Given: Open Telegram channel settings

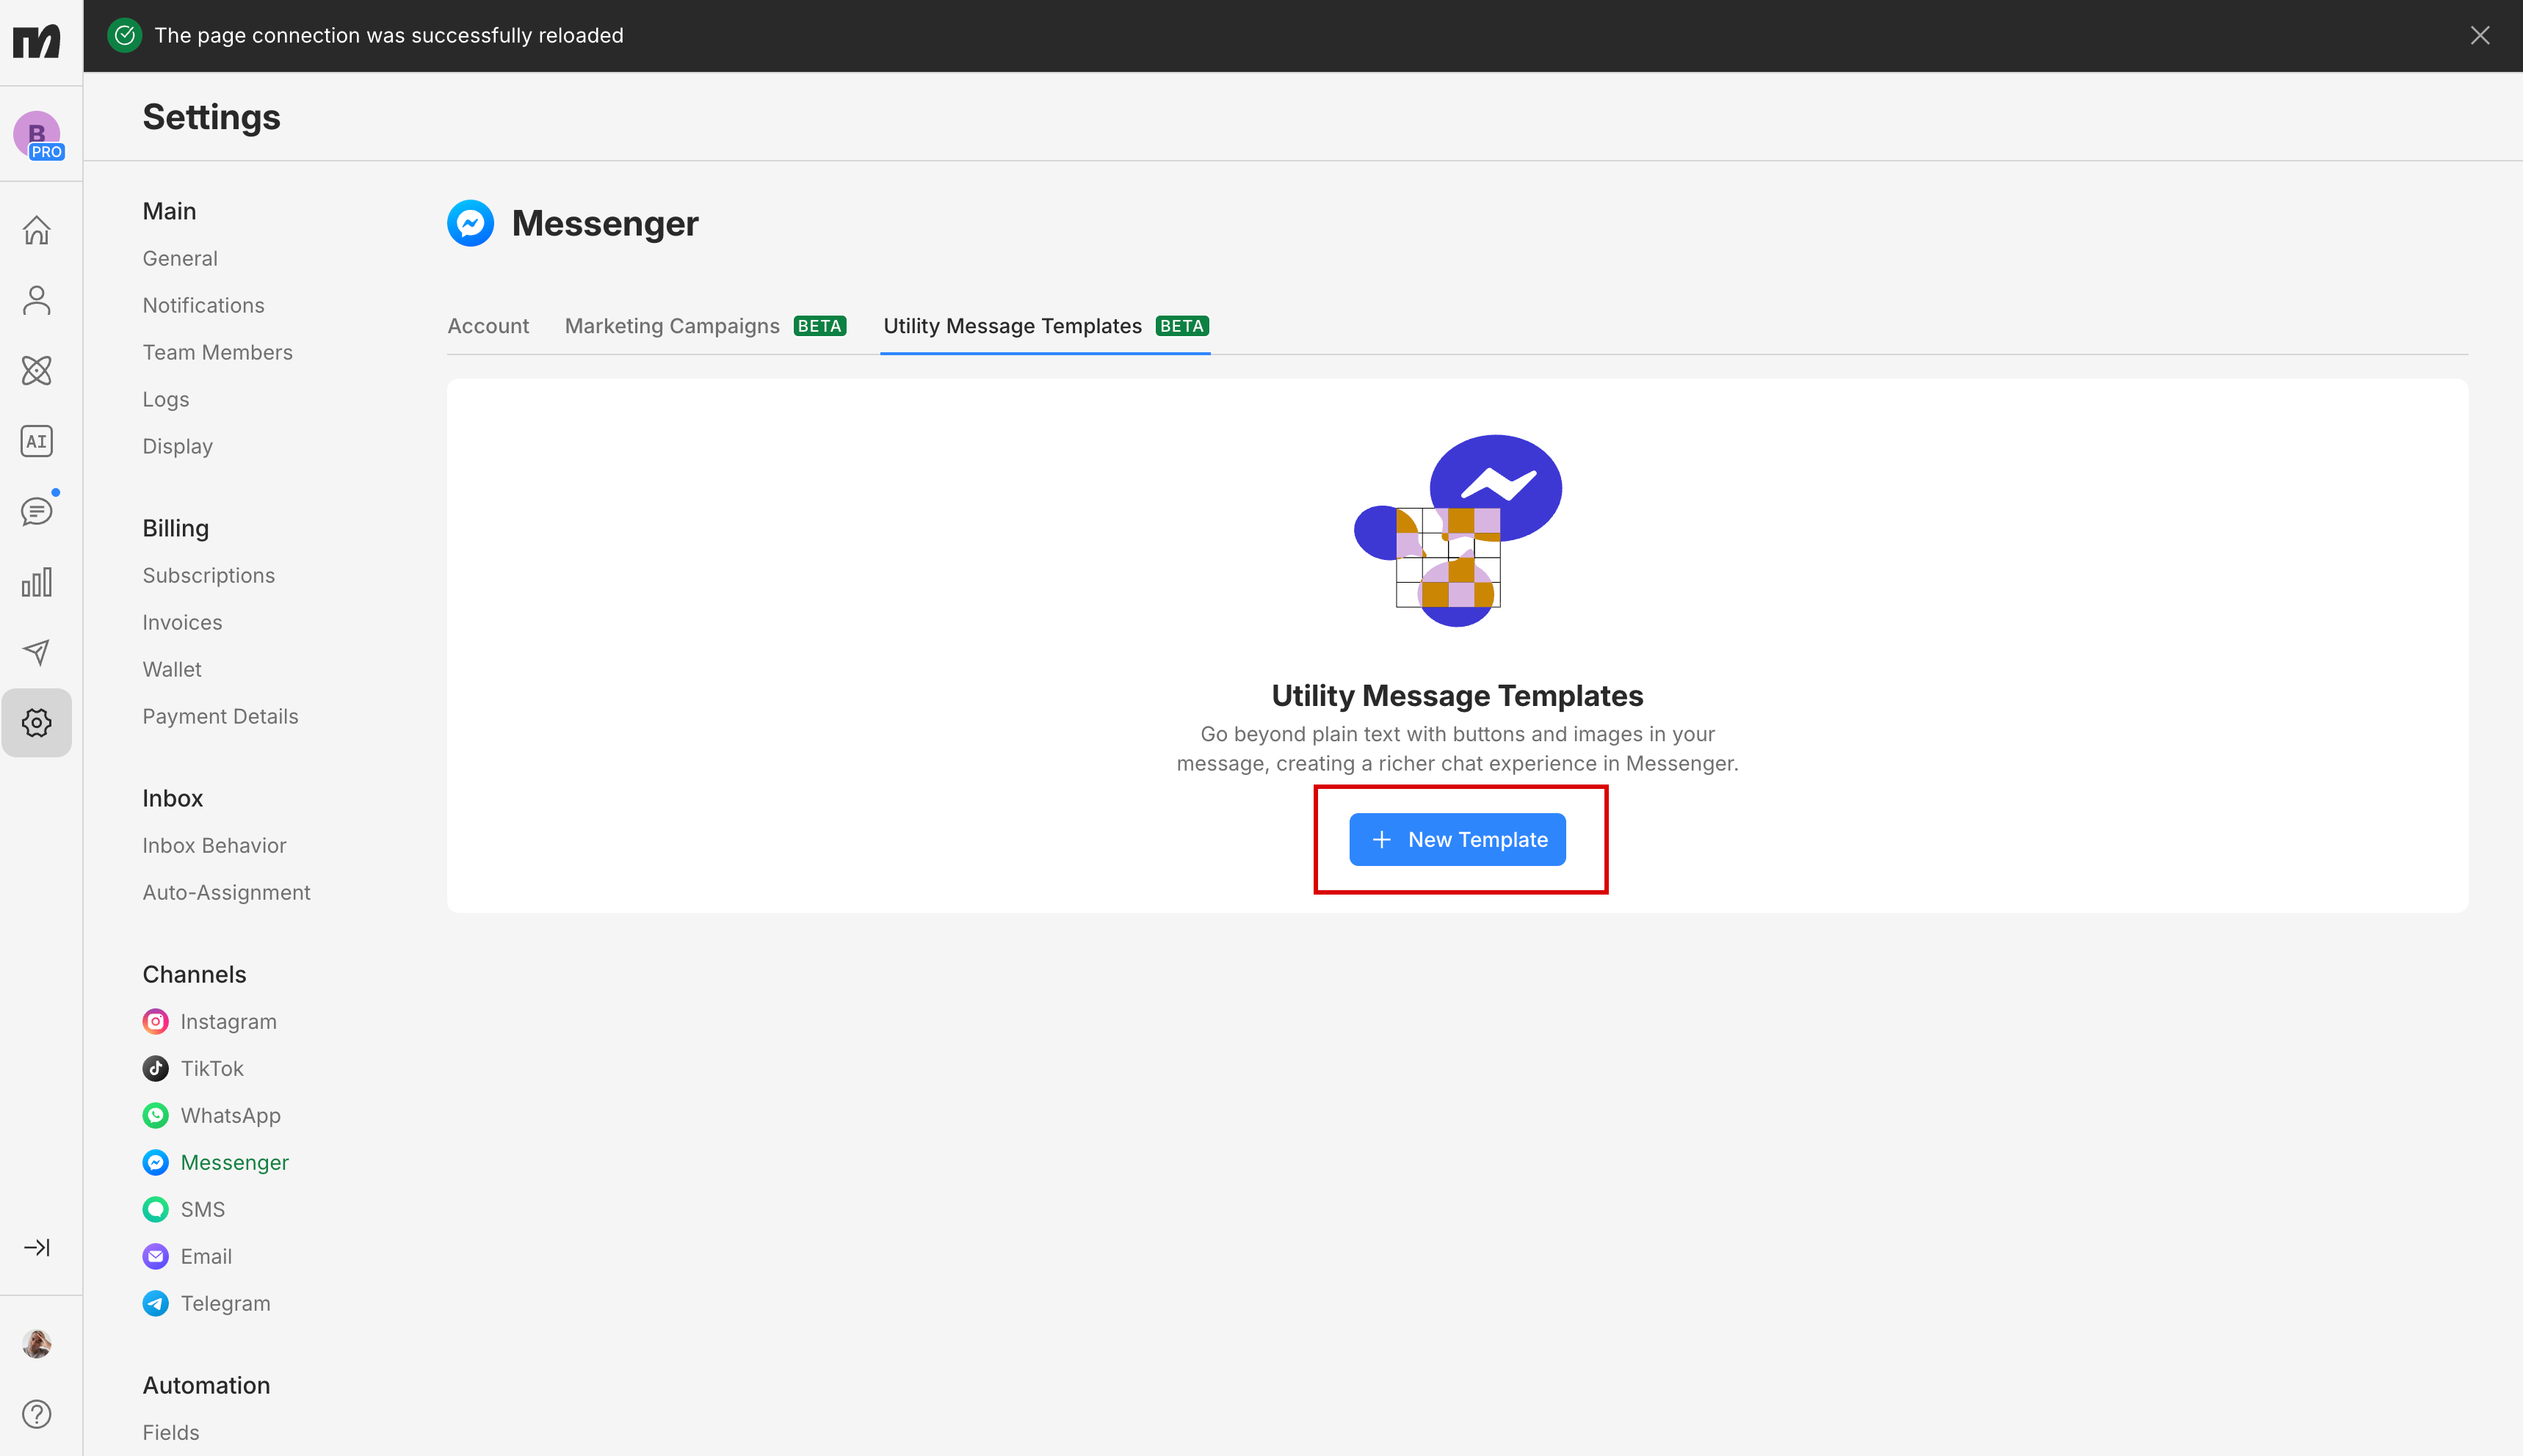Looking at the screenshot, I should click(225, 1303).
